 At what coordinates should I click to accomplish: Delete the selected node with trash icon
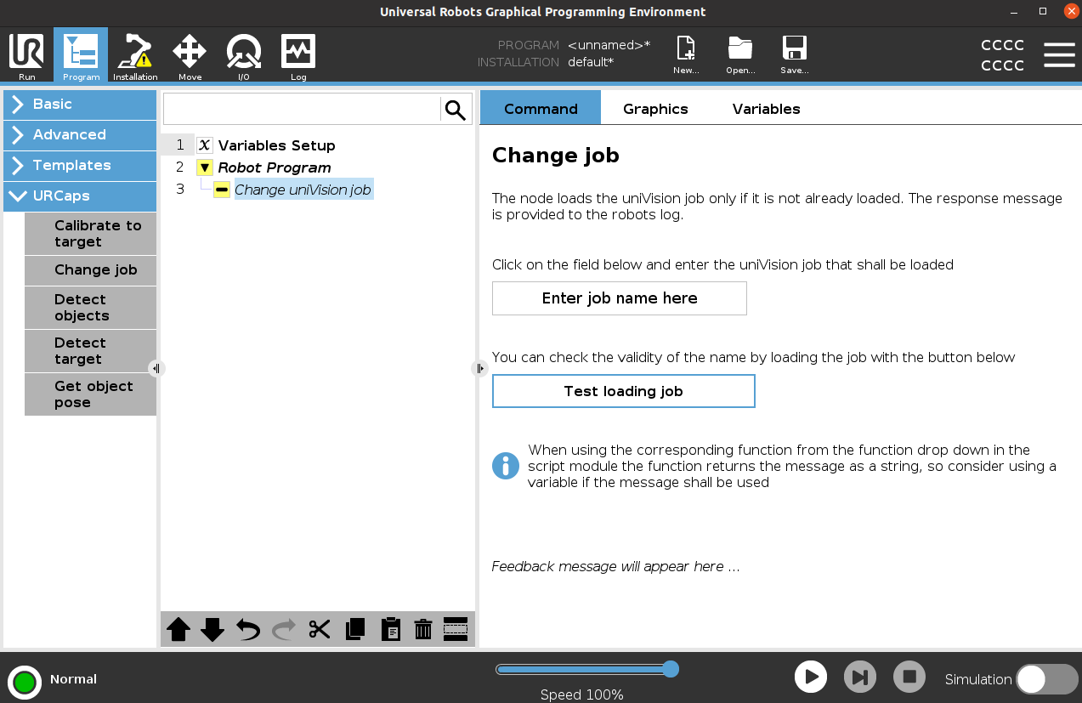click(423, 630)
